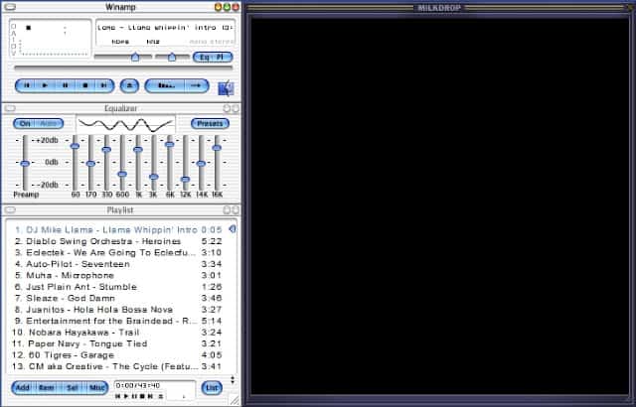Image resolution: width=636 pixels, height=407 pixels.
Task: Select track Juanitos - Hola Hola Bossa Nova
Action: [x=119, y=310]
